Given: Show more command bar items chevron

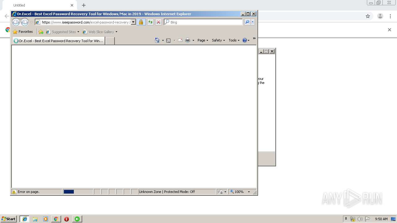Looking at the screenshot, I should coord(254,38).
